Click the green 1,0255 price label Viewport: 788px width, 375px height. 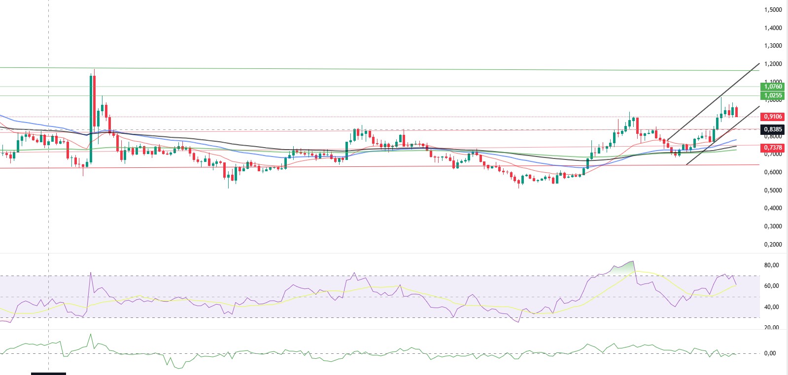point(773,95)
